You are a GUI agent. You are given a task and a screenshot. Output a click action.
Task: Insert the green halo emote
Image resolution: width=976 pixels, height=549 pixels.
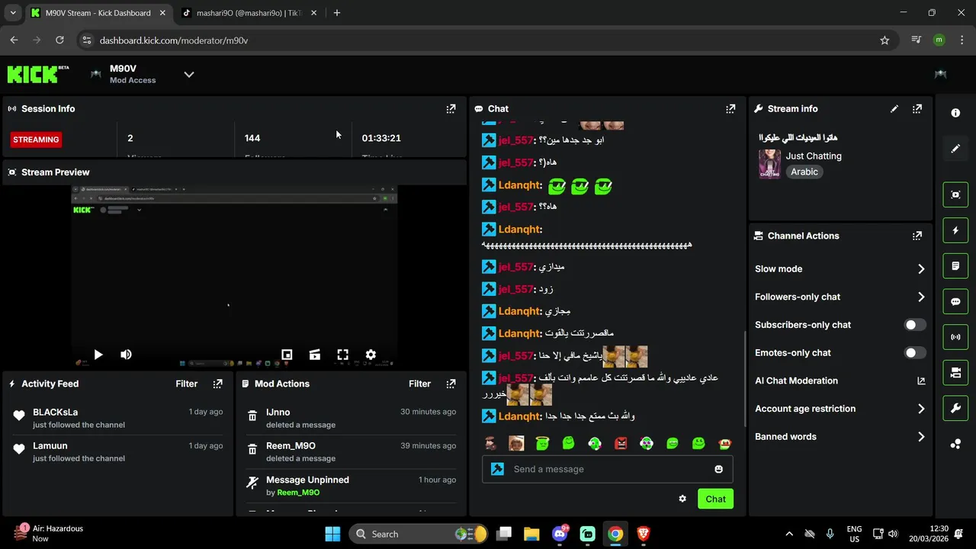pos(542,443)
